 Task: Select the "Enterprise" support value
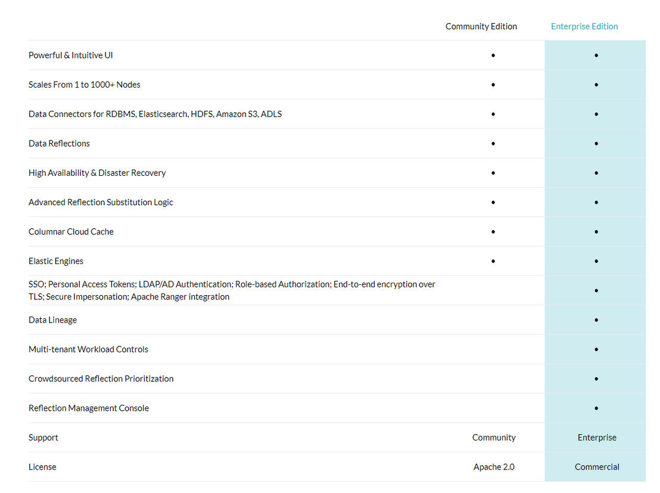tap(597, 438)
